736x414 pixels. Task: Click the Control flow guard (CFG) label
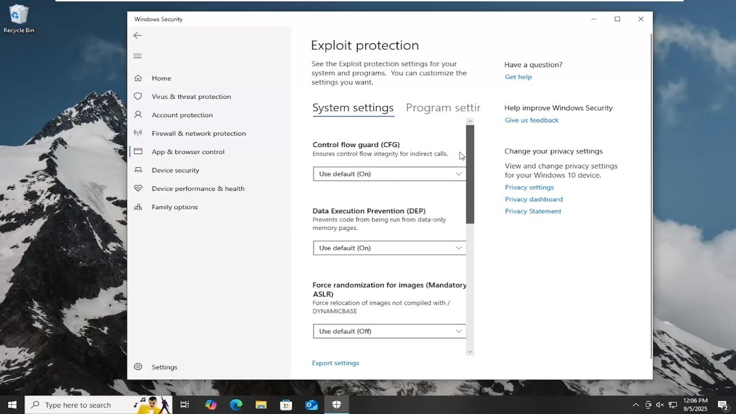356,145
